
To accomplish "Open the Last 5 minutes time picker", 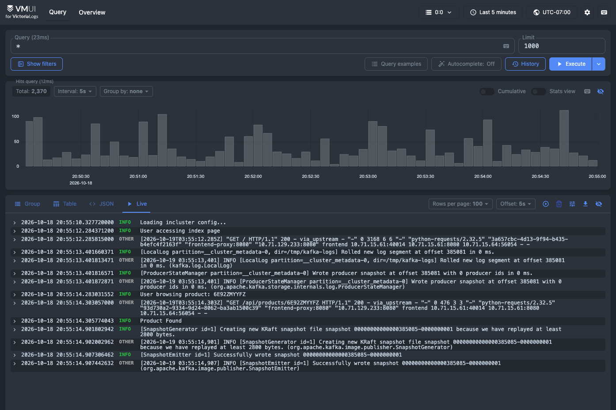I will coord(493,12).
